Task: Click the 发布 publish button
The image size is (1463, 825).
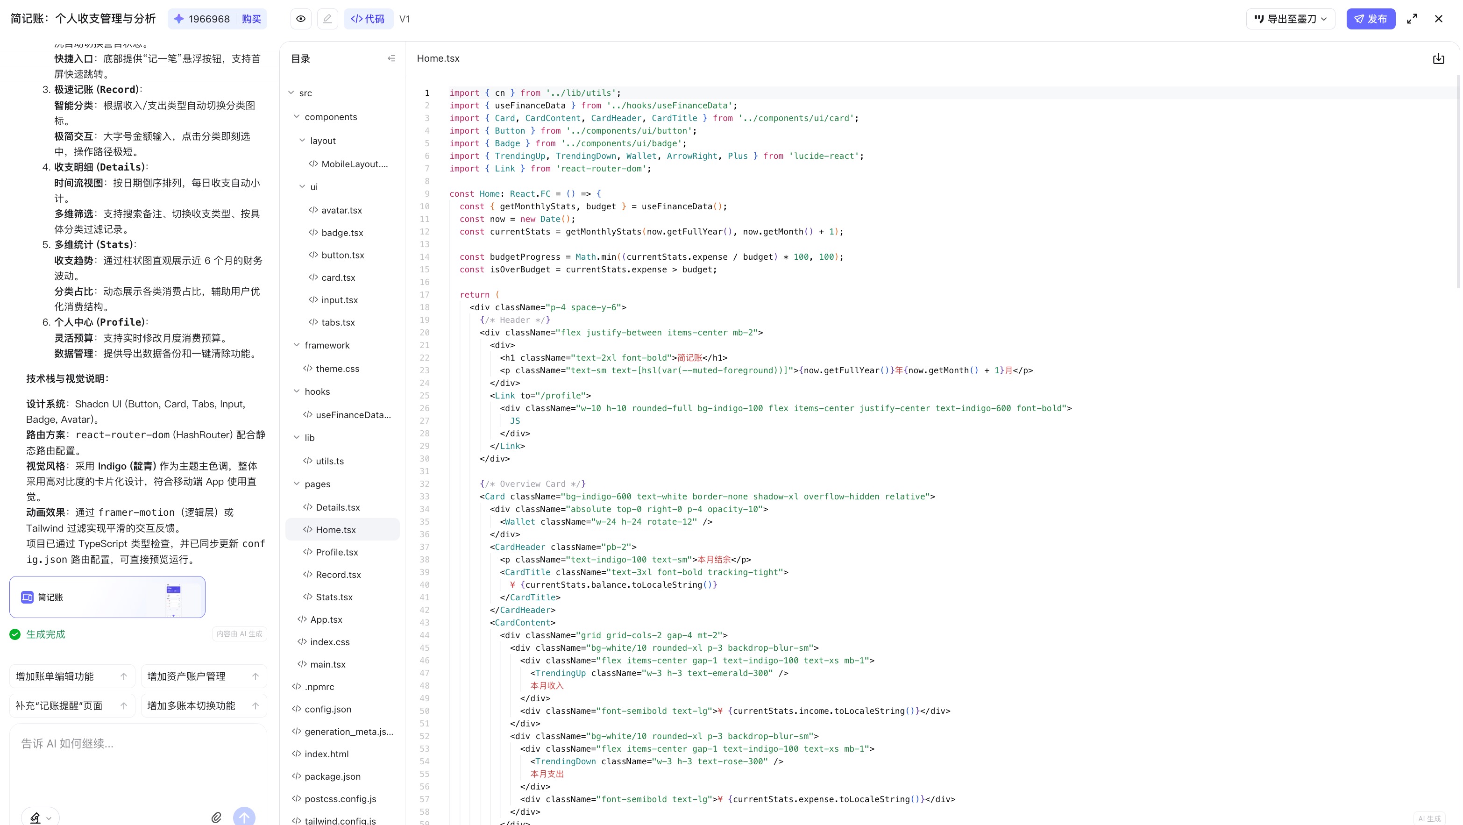Action: click(x=1371, y=19)
